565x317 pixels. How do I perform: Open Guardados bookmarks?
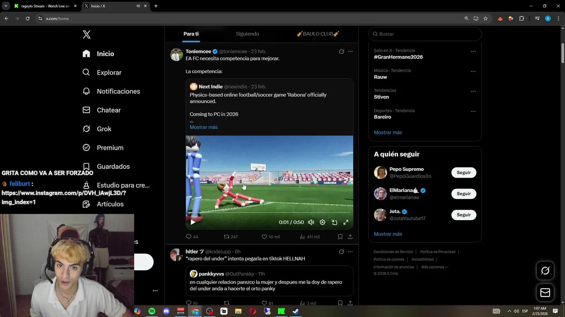106,166
